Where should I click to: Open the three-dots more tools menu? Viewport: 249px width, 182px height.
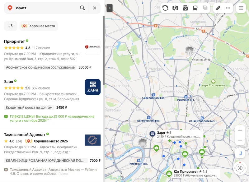(x=228, y=8)
